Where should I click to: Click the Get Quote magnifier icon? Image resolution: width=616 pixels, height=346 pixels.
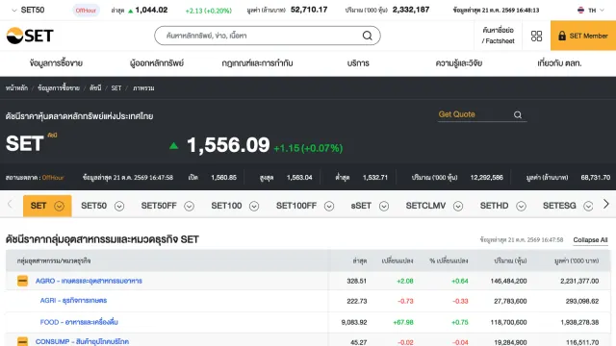click(x=518, y=114)
